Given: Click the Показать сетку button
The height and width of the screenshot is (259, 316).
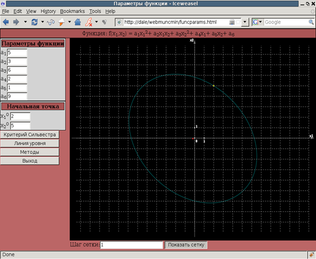Looking at the screenshot, I should coord(186,245).
